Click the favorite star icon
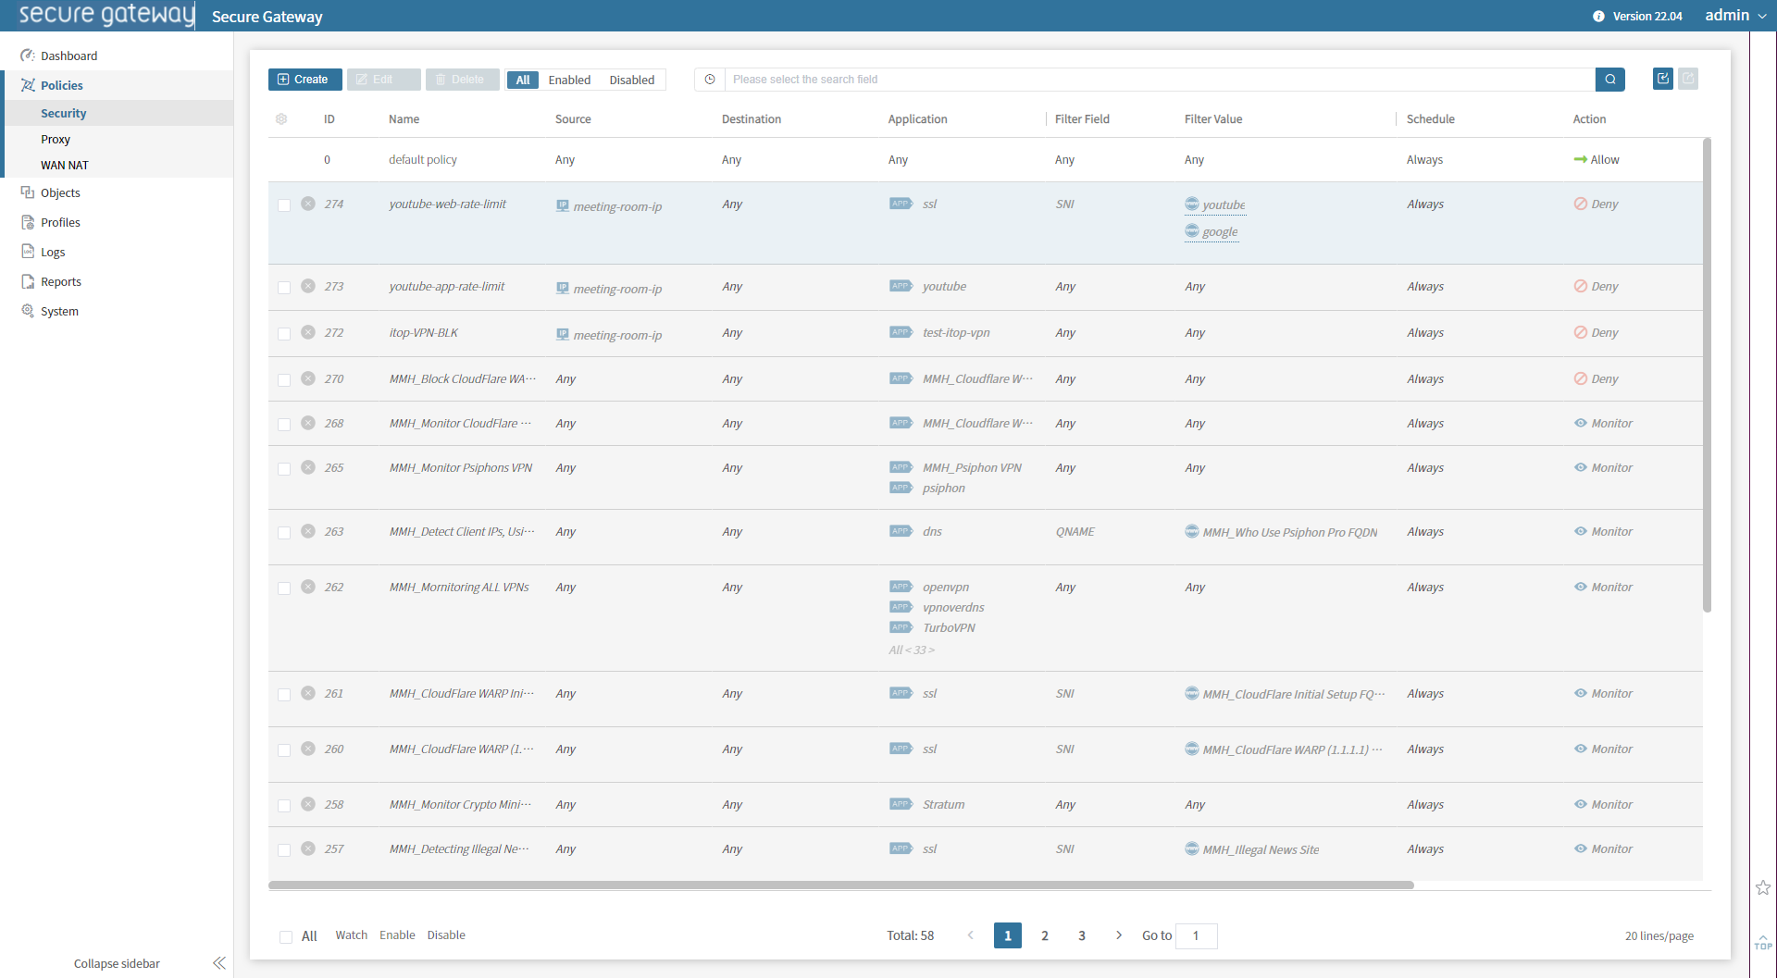The width and height of the screenshot is (1777, 978). (x=1763, y=888)
